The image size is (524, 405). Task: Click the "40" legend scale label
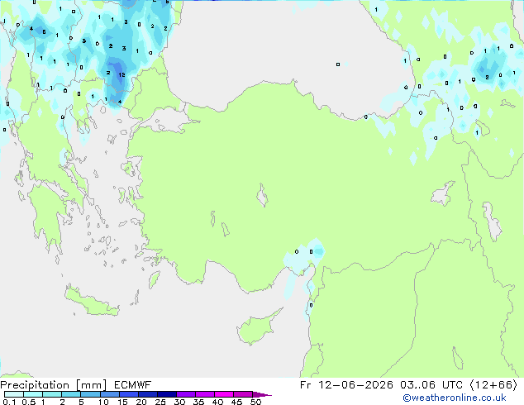217,402
